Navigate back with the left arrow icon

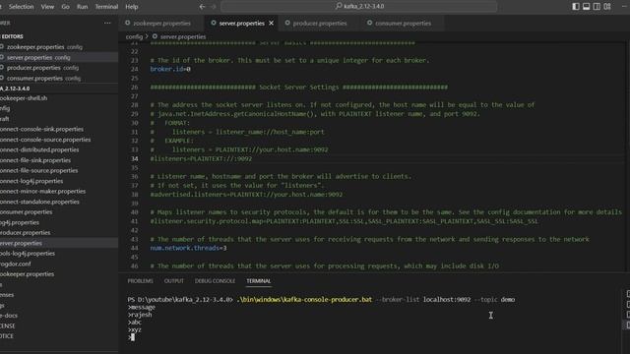(x=202, y=7)
